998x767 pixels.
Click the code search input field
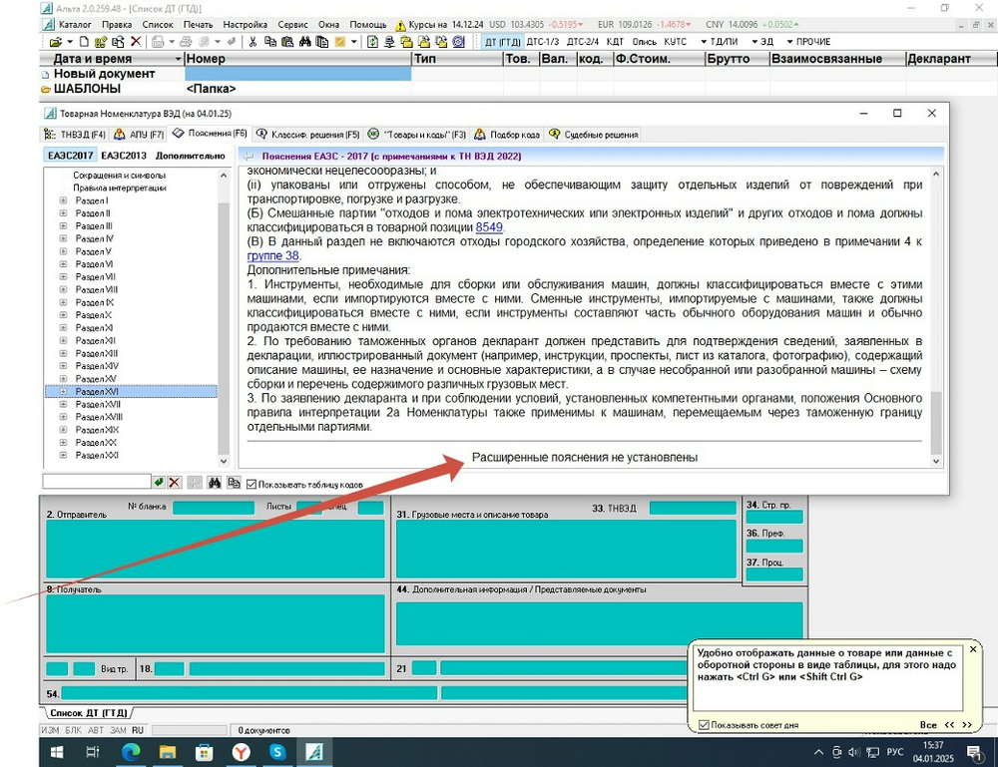97,482
